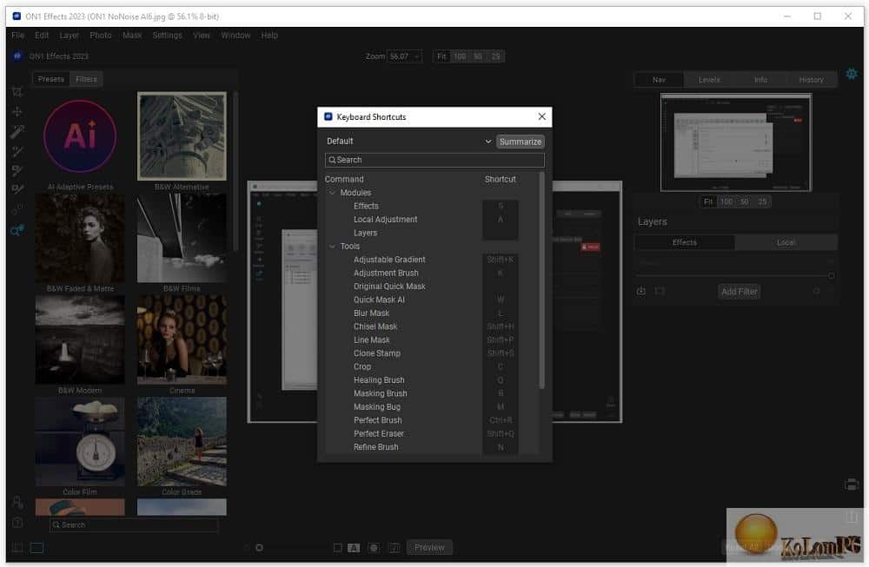Set zoom to 25 under navigator preview
This screenshot has width=869, height=567.
(x=763, y=201)
